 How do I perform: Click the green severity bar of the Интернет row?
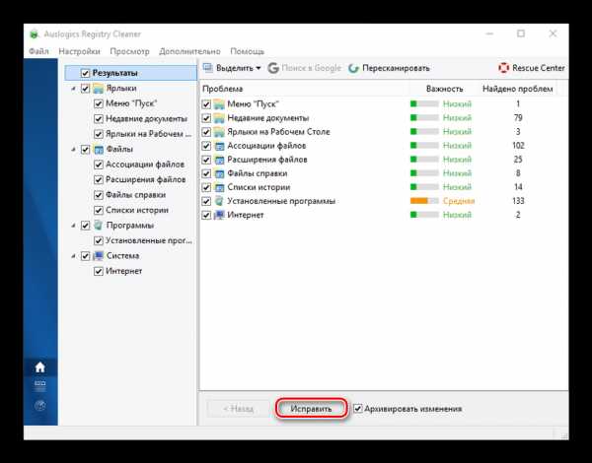pos(424,215)
